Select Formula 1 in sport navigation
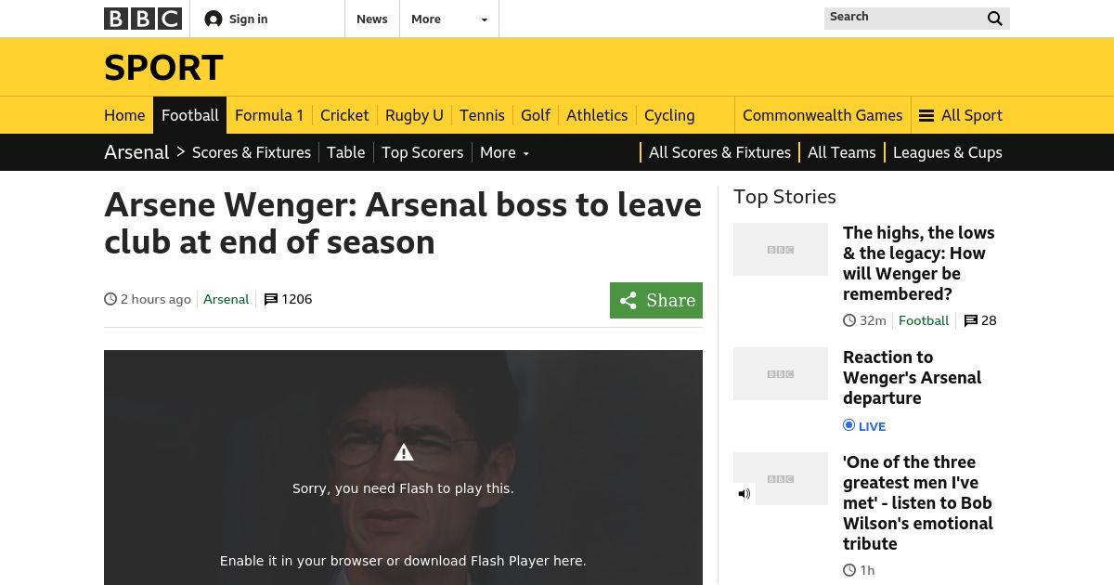Image resolution: width=1114 pixels, height=585 pixels. [x=269, y=115]
